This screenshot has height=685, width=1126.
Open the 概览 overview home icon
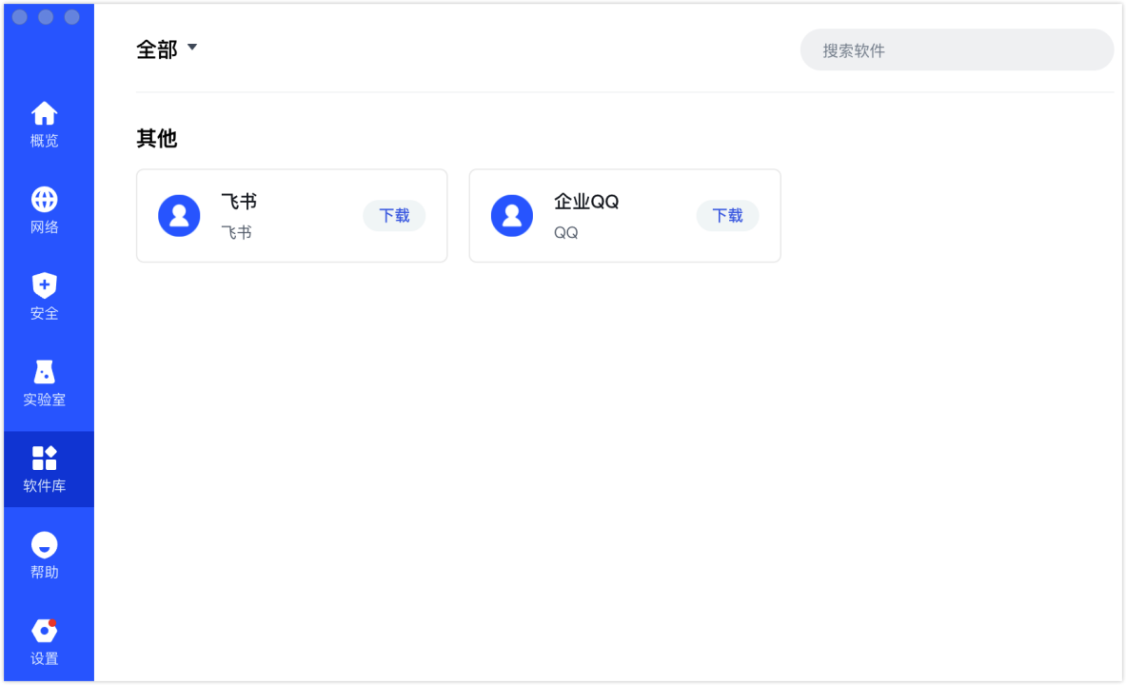click(x=45, y=114)
